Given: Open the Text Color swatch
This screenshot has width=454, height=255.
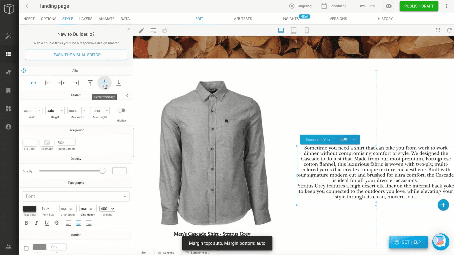Looking at the screenshot, I should tap(30, 209).
